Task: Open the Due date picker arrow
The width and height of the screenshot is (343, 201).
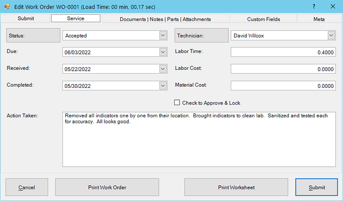Action: point(163,52)
